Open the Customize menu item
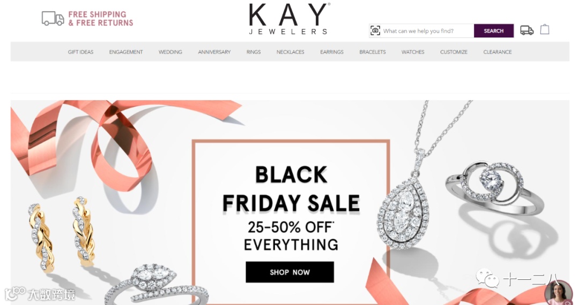 [454, 52]
